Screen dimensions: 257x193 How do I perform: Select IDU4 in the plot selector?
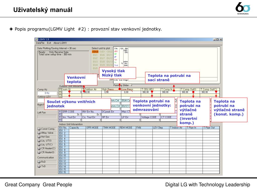95,65
